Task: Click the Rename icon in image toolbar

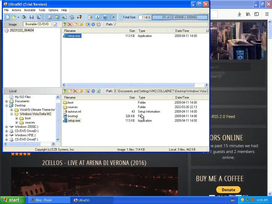Action: click(80, 24)
